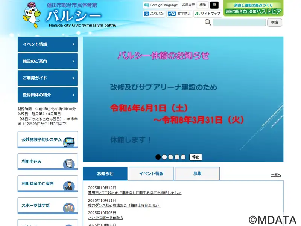The width and height of the screenshot is (301, 226).
Task: Click the mascot bird logo
Action: coord(32,15)
